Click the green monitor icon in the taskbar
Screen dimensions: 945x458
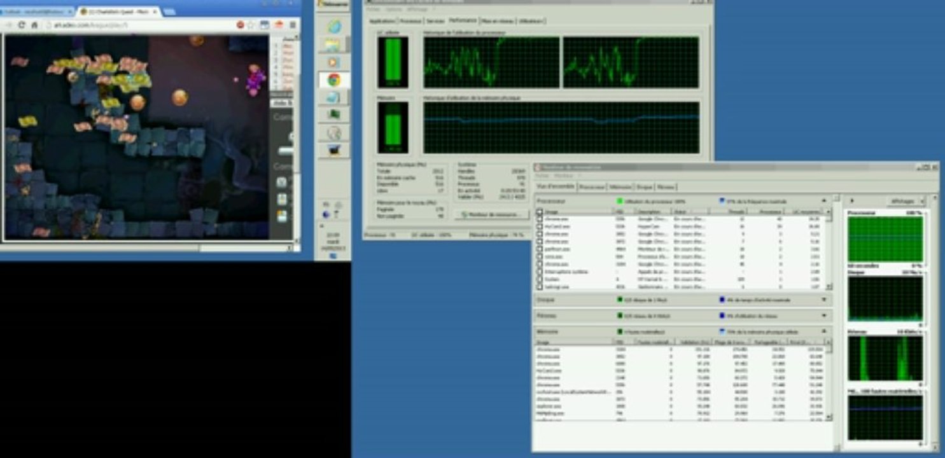(x=333, y=114)
